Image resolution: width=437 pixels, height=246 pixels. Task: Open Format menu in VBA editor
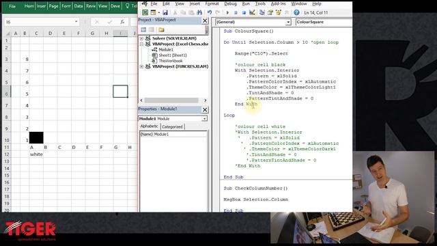point(212,3)
